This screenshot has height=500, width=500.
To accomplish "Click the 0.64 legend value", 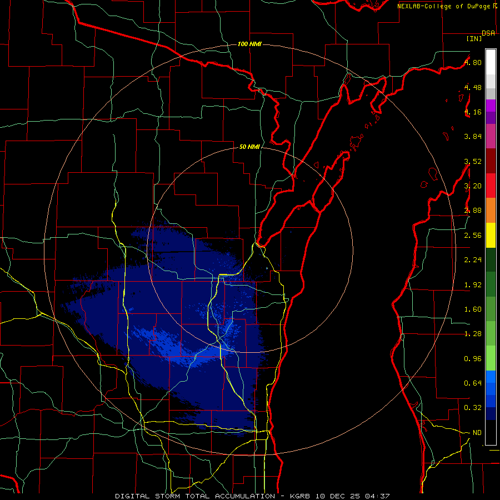I will point(473,383).
